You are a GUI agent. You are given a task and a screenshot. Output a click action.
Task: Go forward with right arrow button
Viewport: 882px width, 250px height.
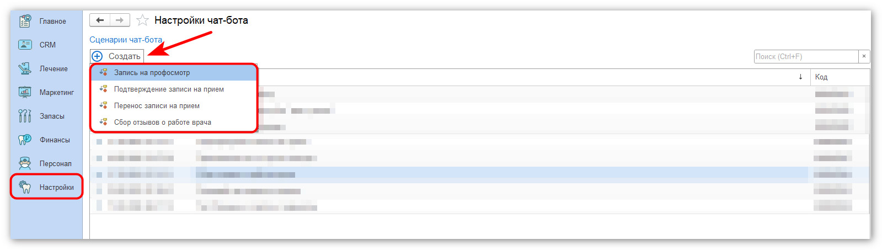(x=120, y=20)
